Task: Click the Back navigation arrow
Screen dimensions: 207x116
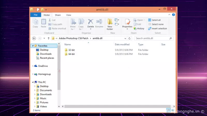Action: pos(34,38)
